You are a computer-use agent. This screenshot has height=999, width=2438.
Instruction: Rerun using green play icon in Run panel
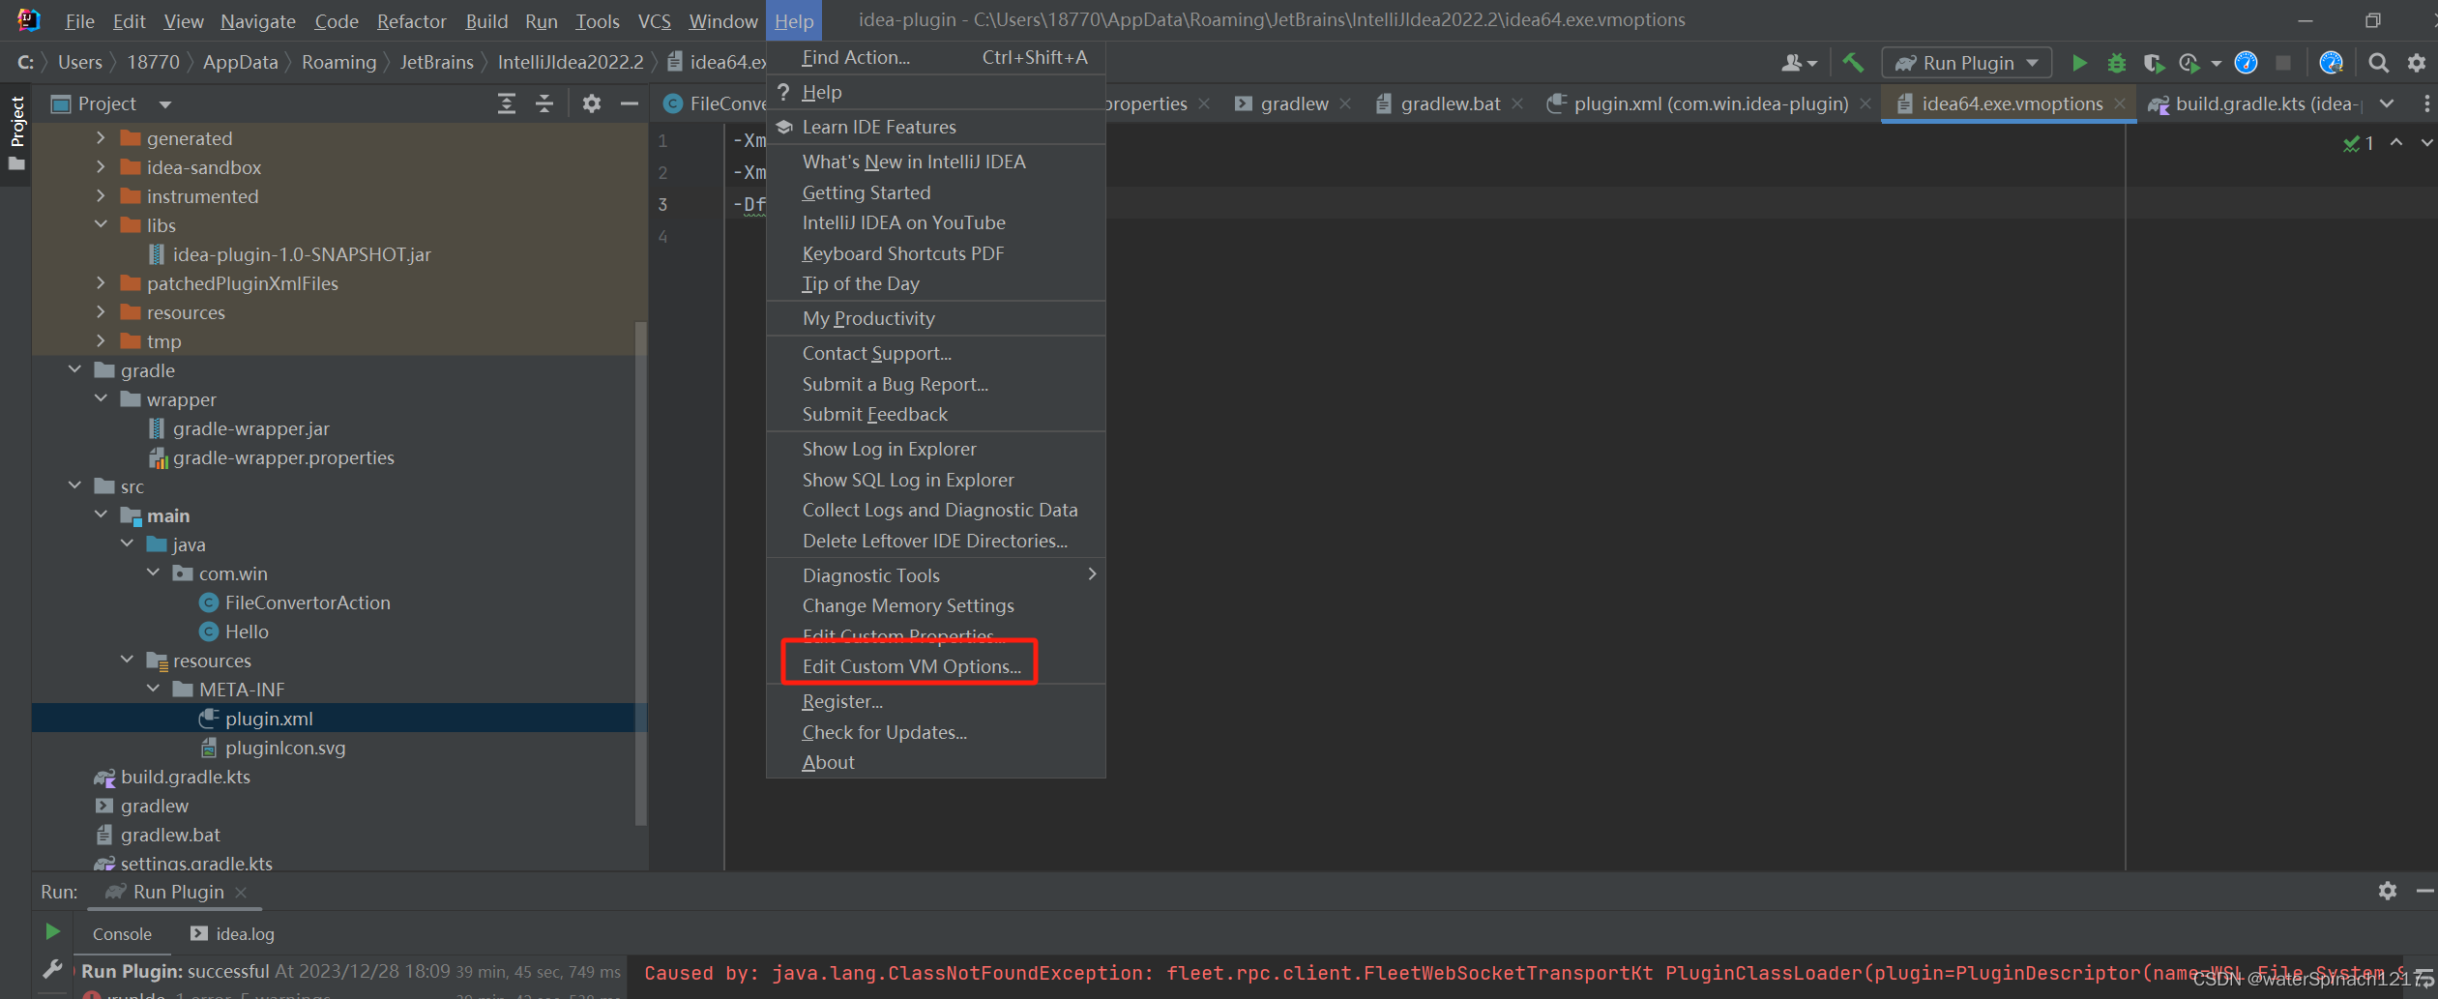[x=52, y=931]
